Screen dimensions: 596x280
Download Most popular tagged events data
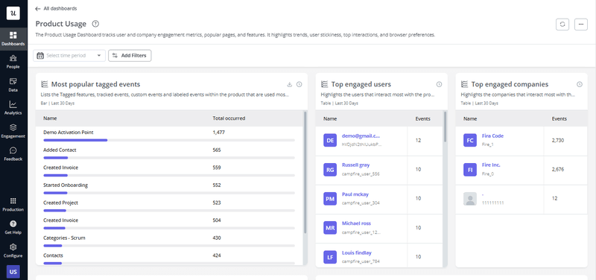coord(289,84)
